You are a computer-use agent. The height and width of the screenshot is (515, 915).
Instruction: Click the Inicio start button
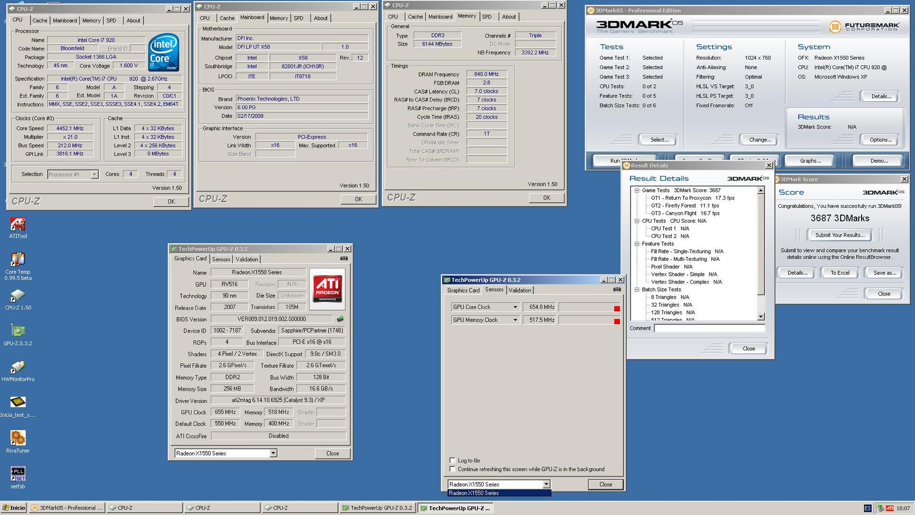[13, 508]
